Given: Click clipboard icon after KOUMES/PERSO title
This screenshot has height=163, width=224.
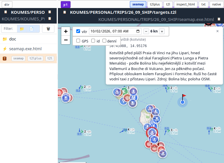Looking at the screenshot, I should [x=50, y=12].
